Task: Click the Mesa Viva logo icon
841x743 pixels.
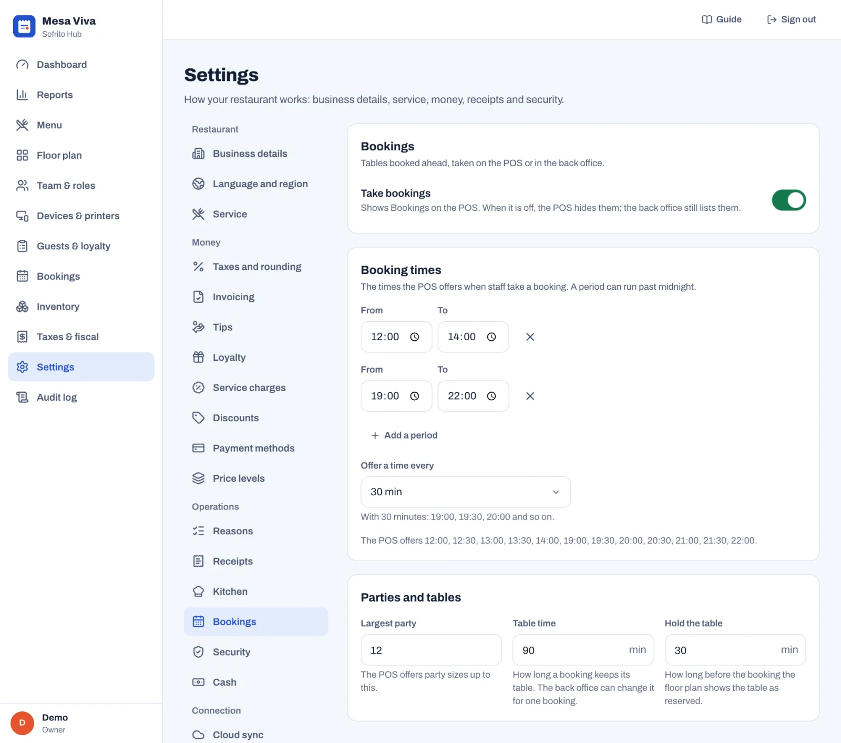Action: (x=24, y=26)
